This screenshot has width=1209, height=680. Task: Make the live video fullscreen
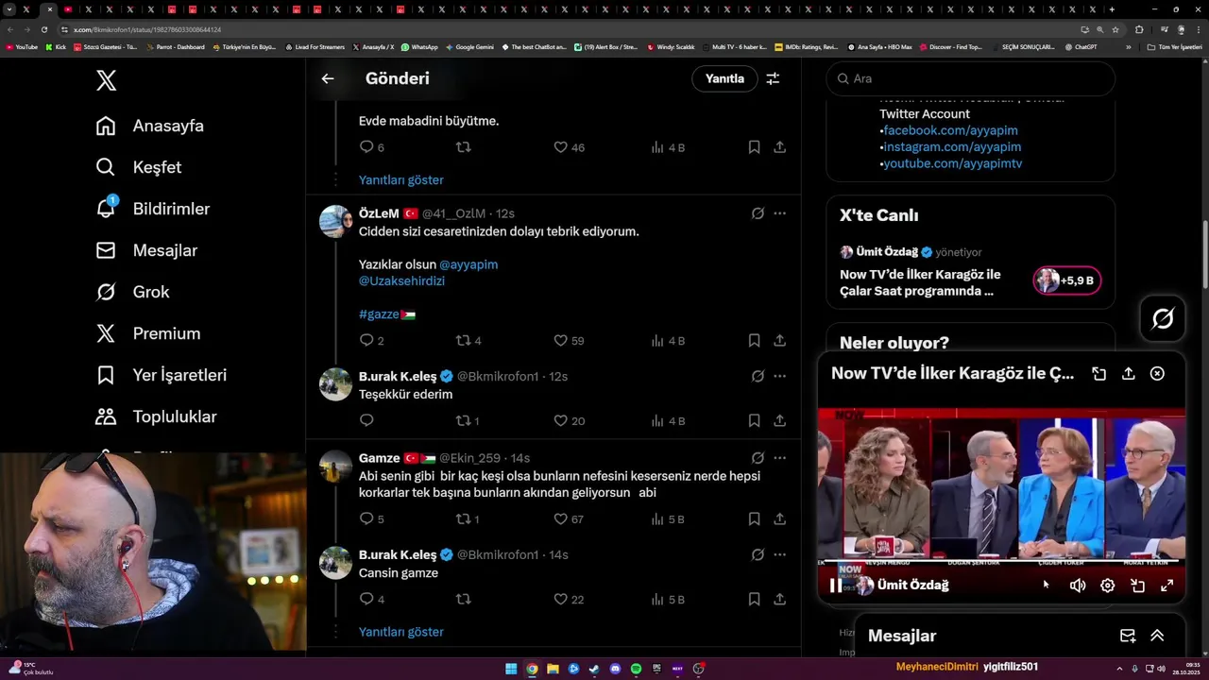1167,586
